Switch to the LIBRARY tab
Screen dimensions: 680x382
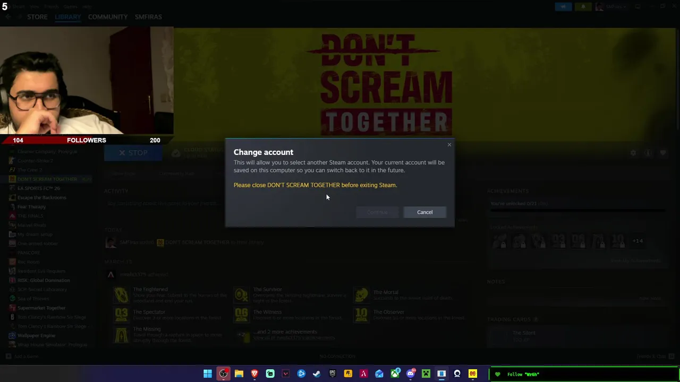click(67, 16)
